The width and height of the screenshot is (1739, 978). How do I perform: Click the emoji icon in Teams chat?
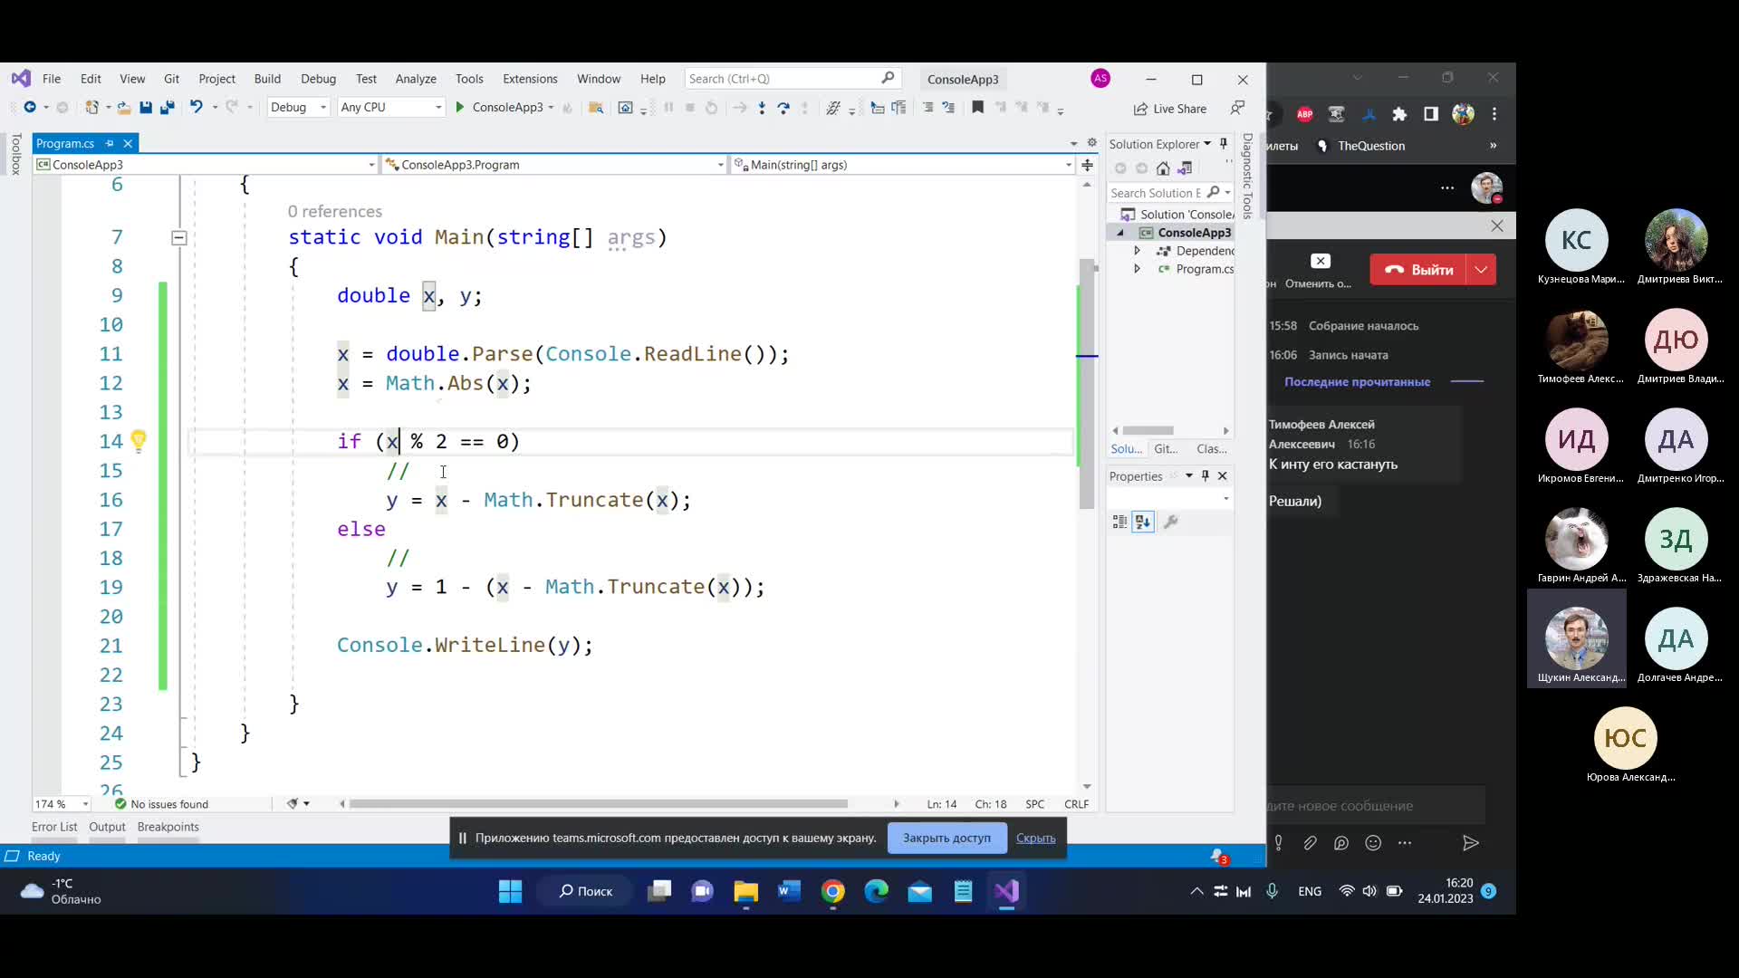[x=1373, y=843]
